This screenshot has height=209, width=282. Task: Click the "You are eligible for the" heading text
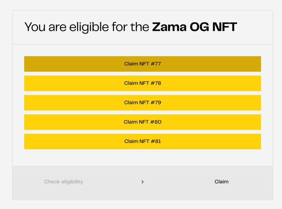tap(86, 27)
